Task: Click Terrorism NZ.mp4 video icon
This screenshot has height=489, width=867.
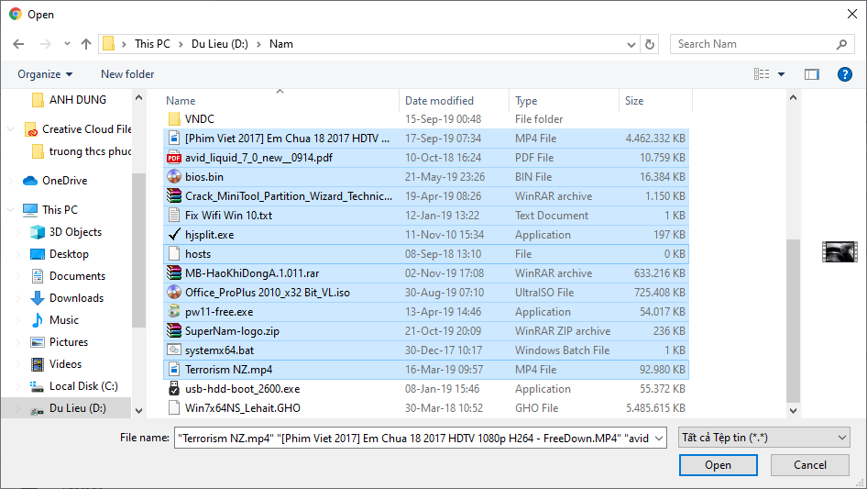Action: point(174,370)
